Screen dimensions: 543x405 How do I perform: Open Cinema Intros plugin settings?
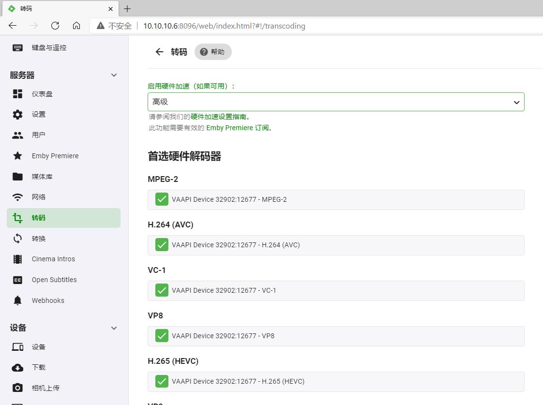pos(53,258)
